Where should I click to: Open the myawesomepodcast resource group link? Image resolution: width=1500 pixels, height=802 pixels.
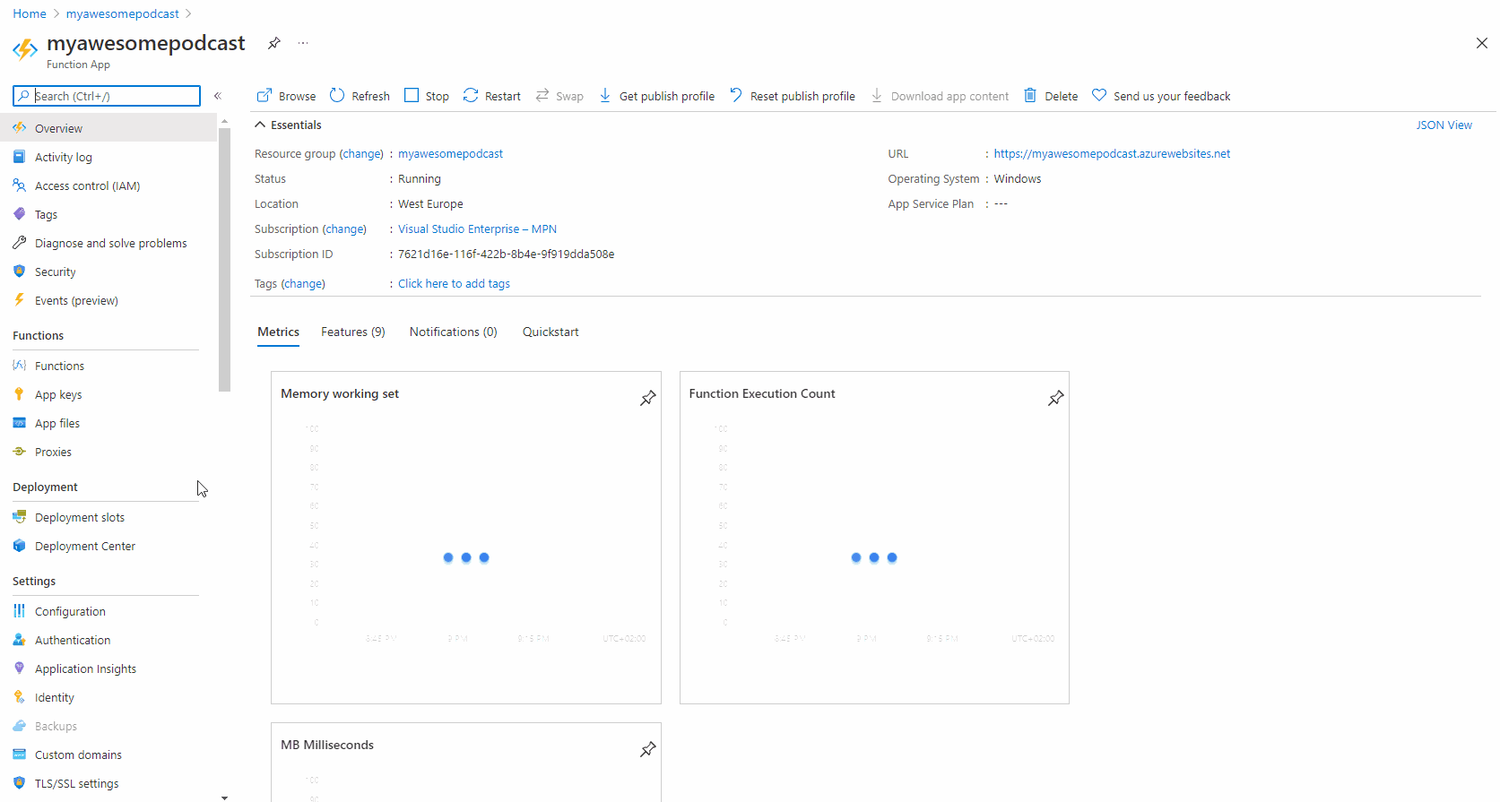point(450,153)
